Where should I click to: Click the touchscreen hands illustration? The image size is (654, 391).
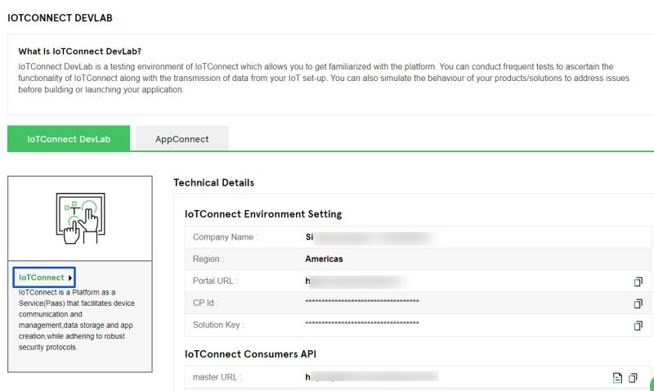click(80, 218)
